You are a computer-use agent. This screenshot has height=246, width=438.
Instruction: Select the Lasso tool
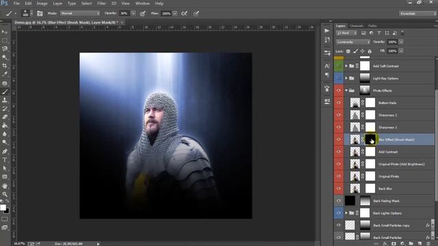click(x=5, y=49)
